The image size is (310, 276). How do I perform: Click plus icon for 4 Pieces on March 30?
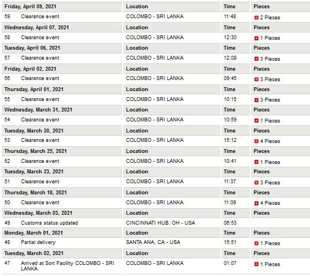point(256,141)
